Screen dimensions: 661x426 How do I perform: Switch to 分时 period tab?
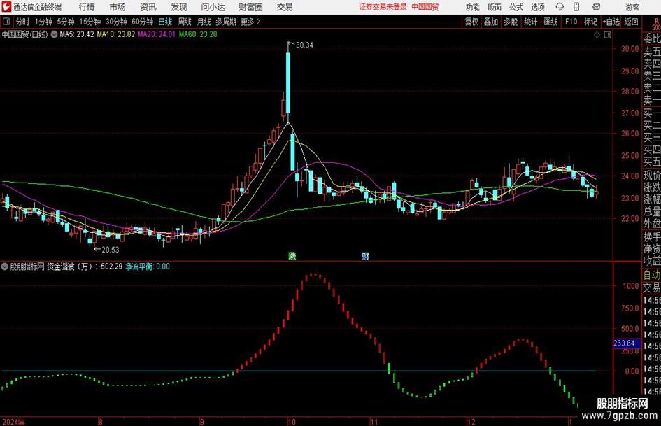(x=23, y=22)
